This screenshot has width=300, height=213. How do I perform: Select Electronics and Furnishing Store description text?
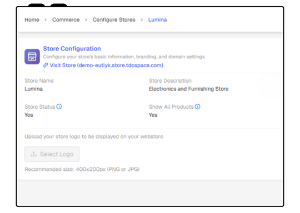coord(189,89)
